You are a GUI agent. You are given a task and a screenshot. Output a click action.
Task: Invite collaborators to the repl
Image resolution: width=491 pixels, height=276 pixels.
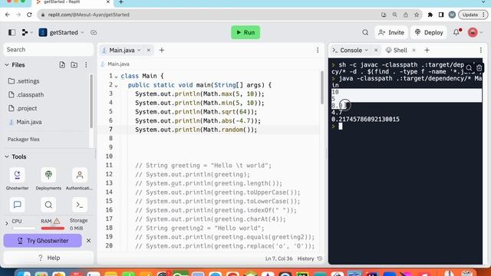click(x=391, y=32)
